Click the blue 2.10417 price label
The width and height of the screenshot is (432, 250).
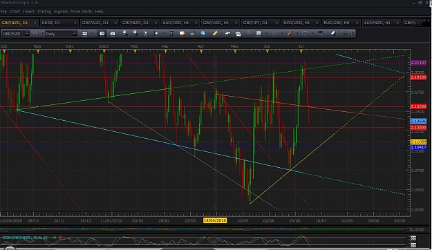click(418, 147)
